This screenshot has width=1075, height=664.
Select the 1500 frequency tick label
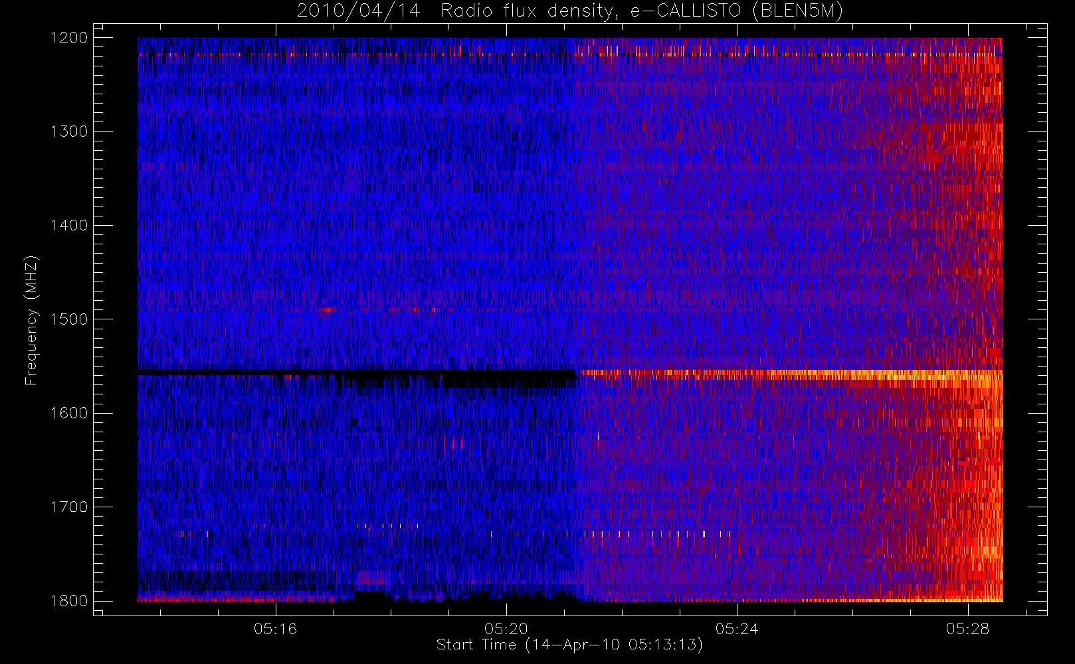pyautogui.click(x=69, y=319)
